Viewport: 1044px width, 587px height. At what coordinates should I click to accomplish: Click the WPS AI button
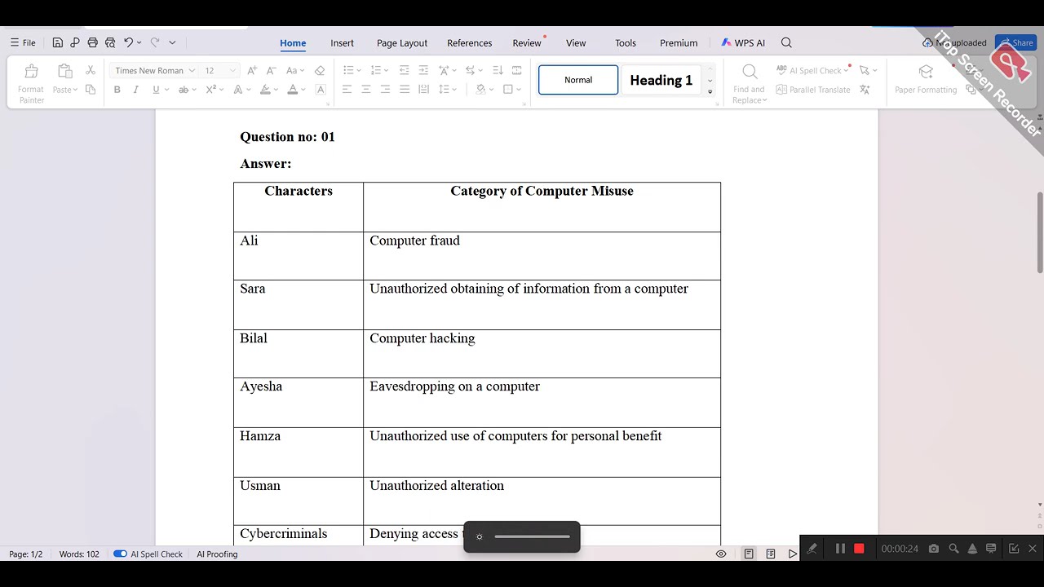[743, 43]
